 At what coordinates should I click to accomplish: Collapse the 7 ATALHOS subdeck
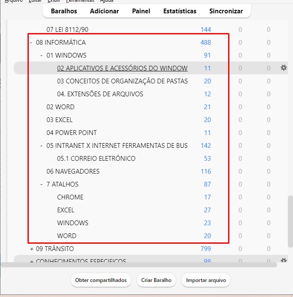[x=41, y=184]
